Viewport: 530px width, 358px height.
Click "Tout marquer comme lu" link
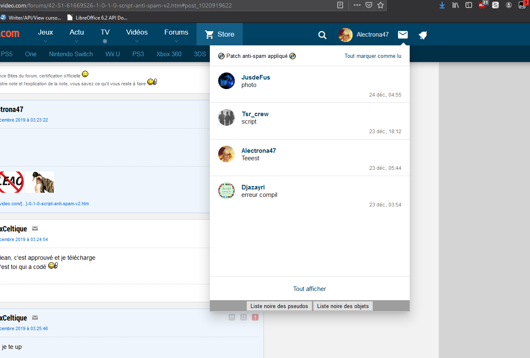373,56
